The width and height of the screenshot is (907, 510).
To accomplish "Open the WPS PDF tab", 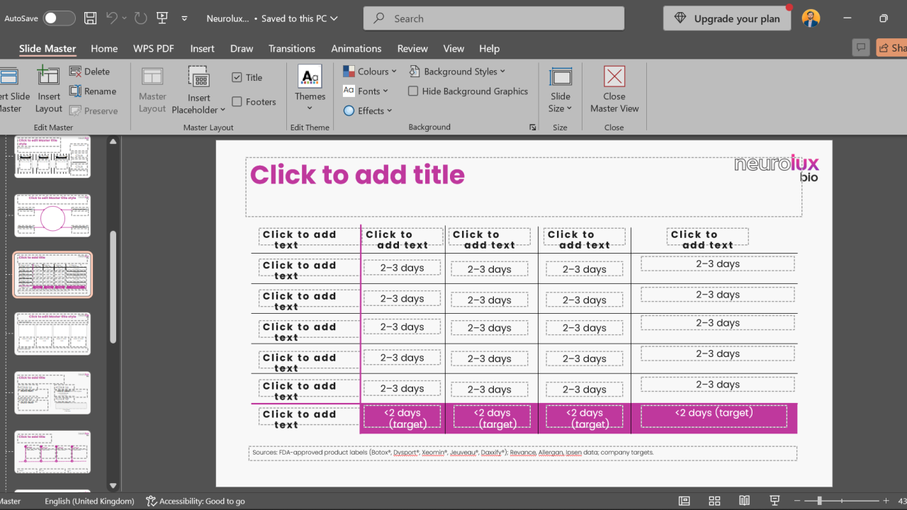I will click(153, 48).
